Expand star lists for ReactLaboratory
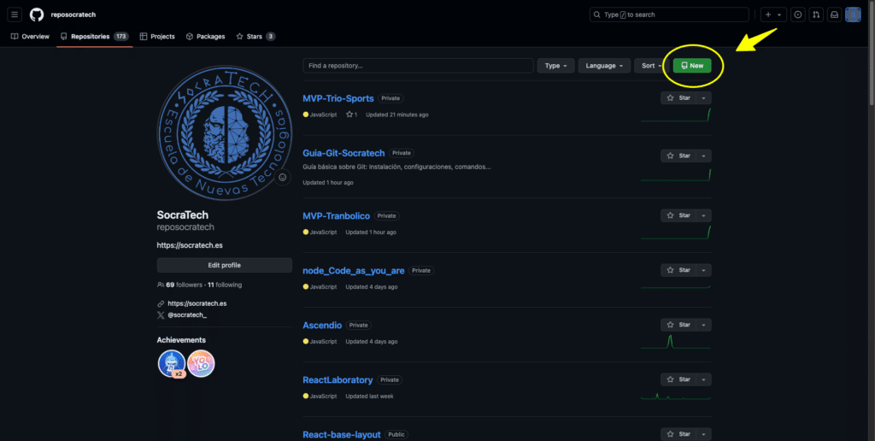 coord(704,379)
